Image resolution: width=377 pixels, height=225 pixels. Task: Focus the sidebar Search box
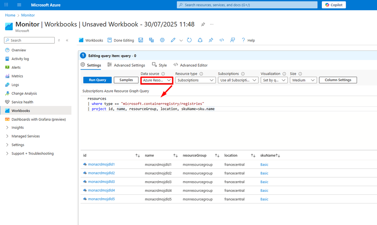click(x=29, y=40)
